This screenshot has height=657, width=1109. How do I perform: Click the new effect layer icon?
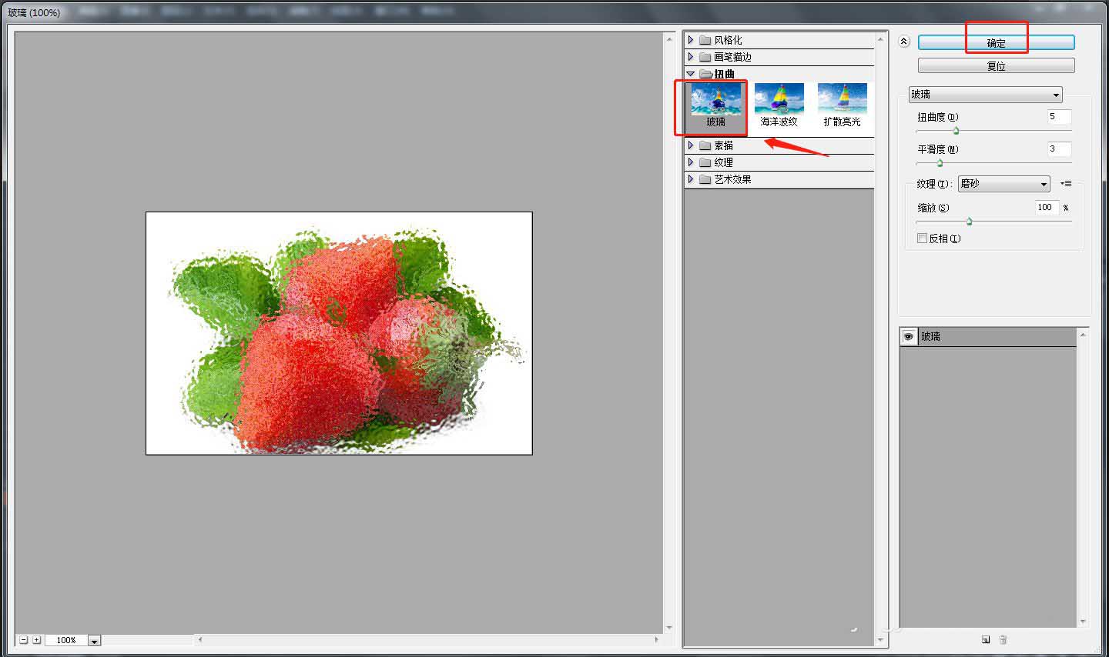click(x=986, y=639)
